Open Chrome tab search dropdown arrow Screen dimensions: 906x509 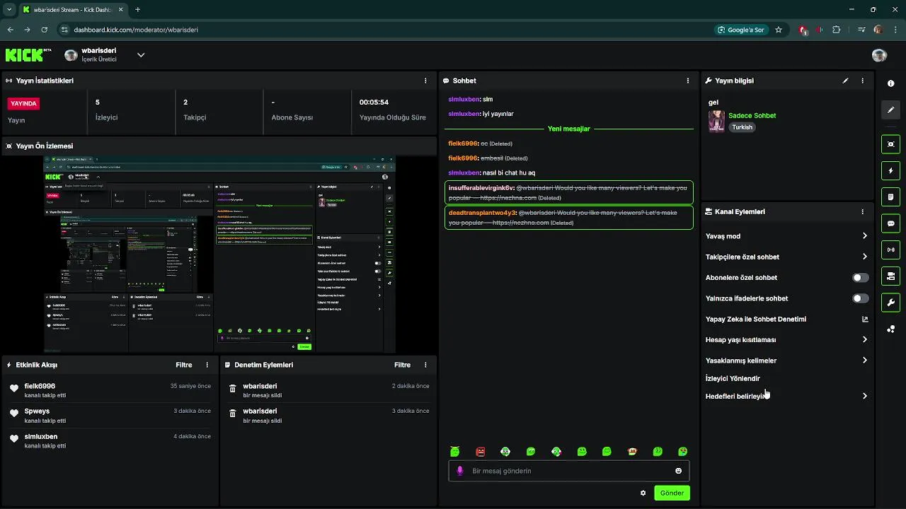pos(9,10)
